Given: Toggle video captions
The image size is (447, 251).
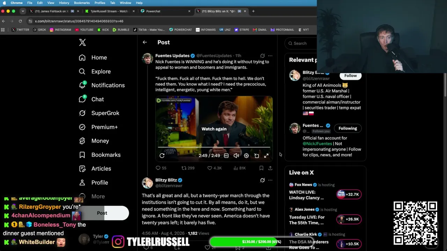Looking at the screenshot, I should tap(226, 156).
